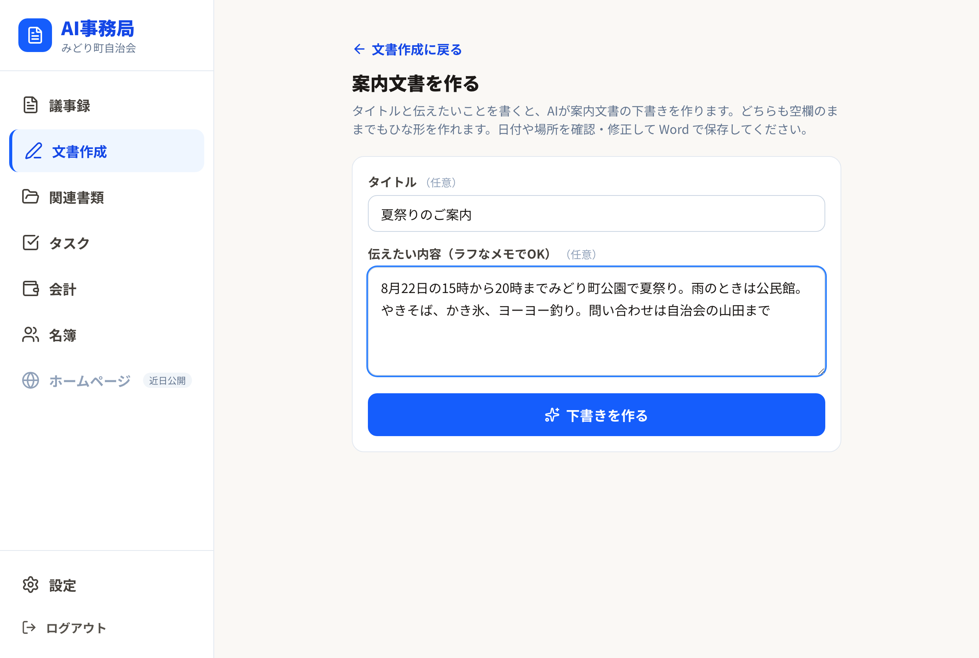The height and width of the screenshot is (658, 979).
Task: Open the 議事録 menu item
Action: point(107,105)
